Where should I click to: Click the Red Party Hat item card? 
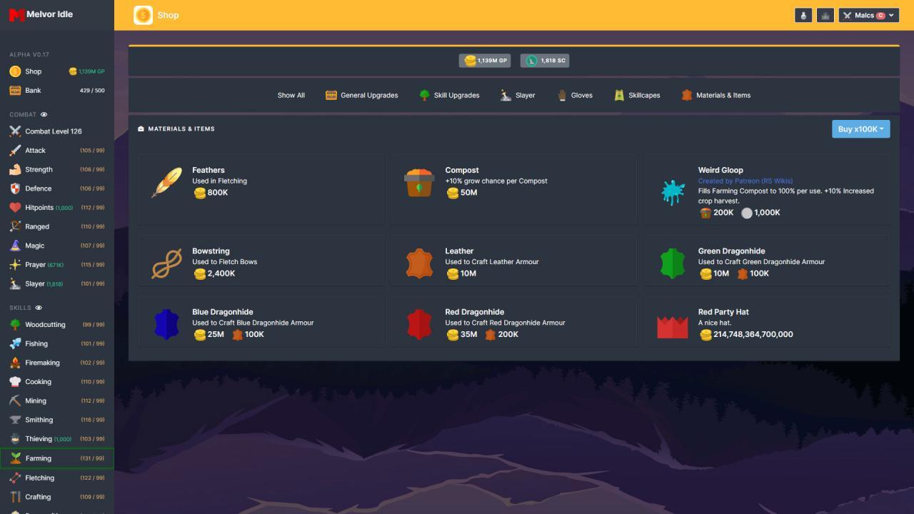(x=767, y=323)
